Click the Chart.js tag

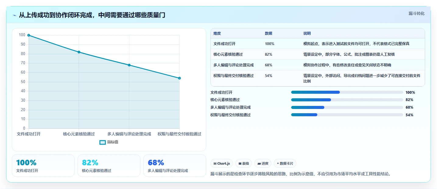pos(222,163)
